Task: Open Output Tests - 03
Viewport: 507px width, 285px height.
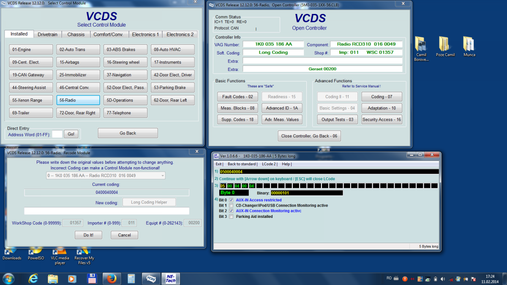Action: 338,119
